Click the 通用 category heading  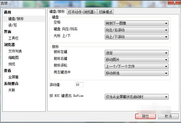[7, 12]
